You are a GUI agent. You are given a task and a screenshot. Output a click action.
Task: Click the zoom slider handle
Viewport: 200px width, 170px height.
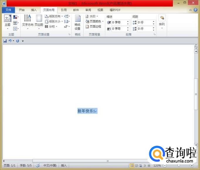tap(179, 165)
